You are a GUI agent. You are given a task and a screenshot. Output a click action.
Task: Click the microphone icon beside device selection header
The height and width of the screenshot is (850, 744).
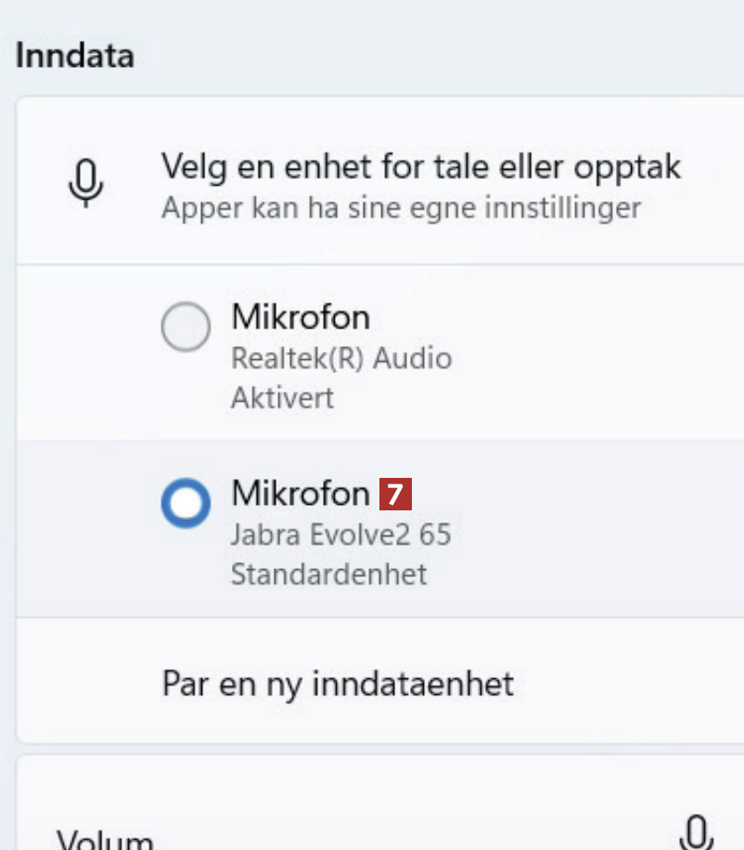tap(86, 182)
